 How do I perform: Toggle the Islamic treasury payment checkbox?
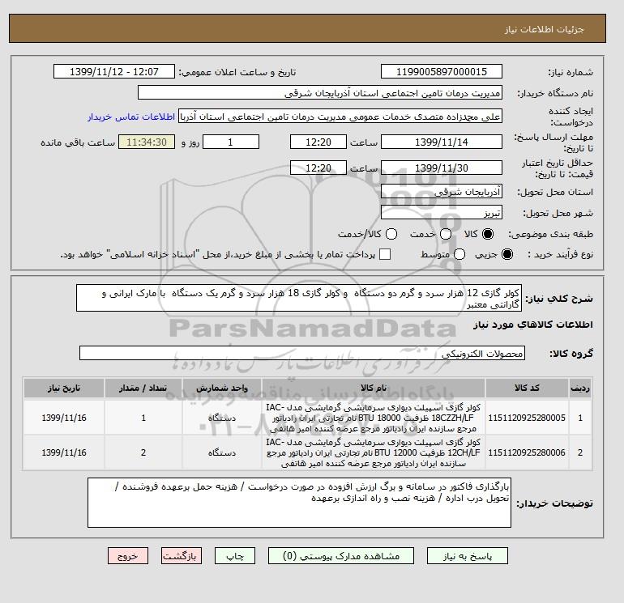click(x=385, y=254)
